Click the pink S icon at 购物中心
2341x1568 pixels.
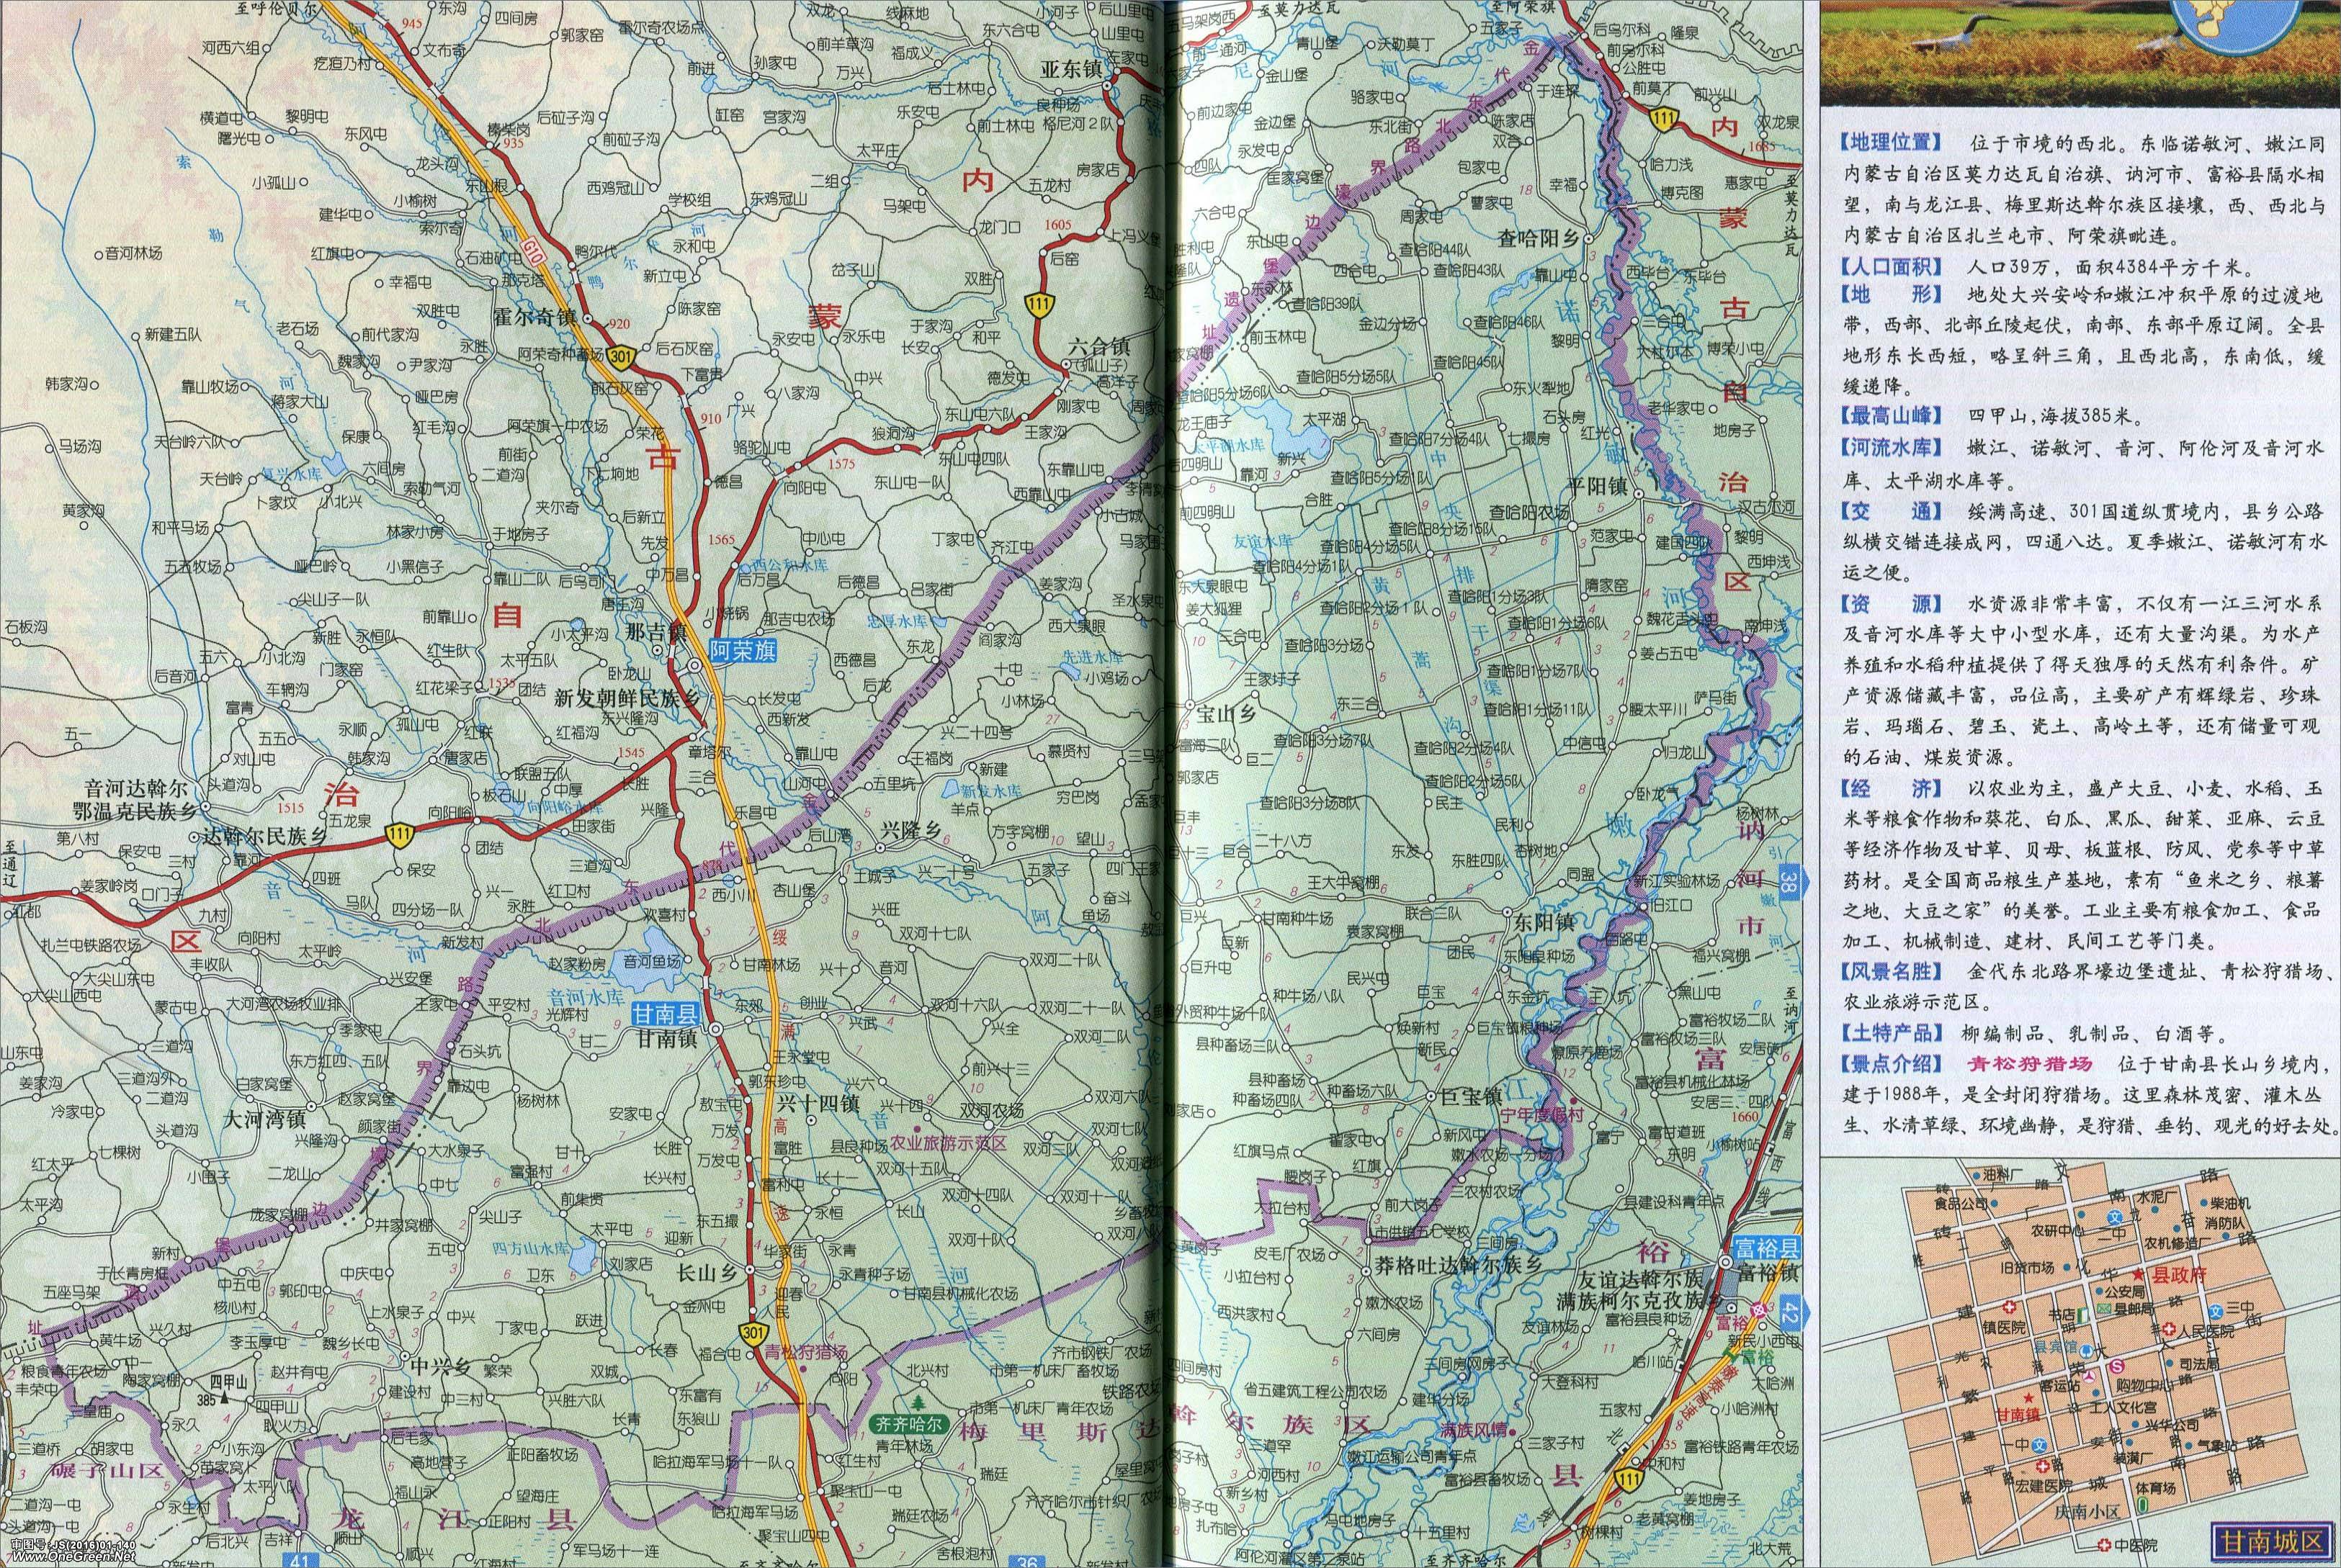point(2116,1368)
